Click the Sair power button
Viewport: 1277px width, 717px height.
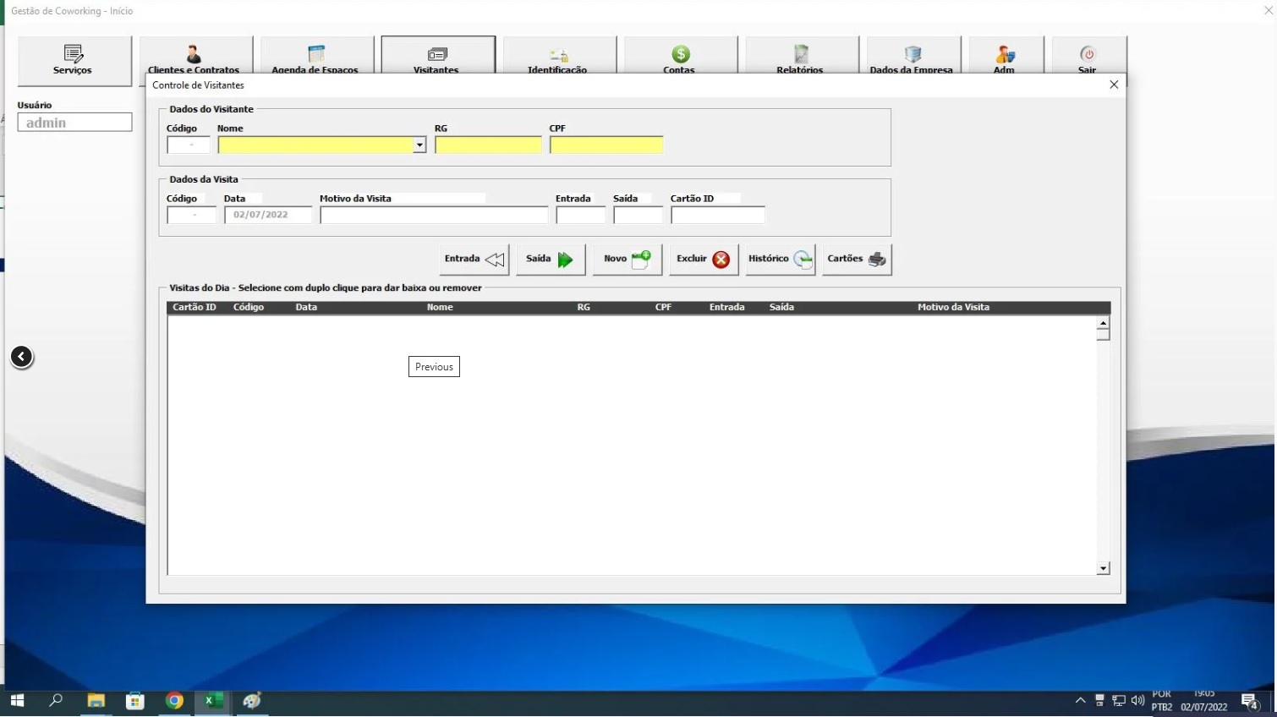point(1088,56)
